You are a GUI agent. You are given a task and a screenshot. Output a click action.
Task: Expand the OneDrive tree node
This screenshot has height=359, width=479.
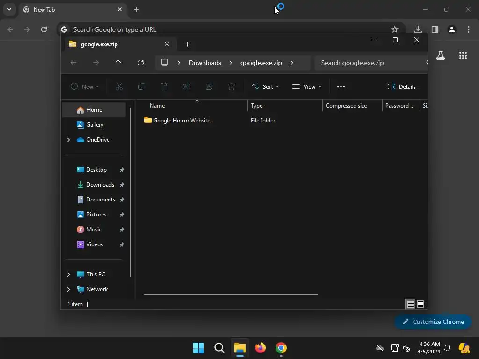pos(68,140)
